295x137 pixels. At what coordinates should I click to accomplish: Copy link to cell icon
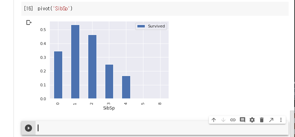[233, 120]
